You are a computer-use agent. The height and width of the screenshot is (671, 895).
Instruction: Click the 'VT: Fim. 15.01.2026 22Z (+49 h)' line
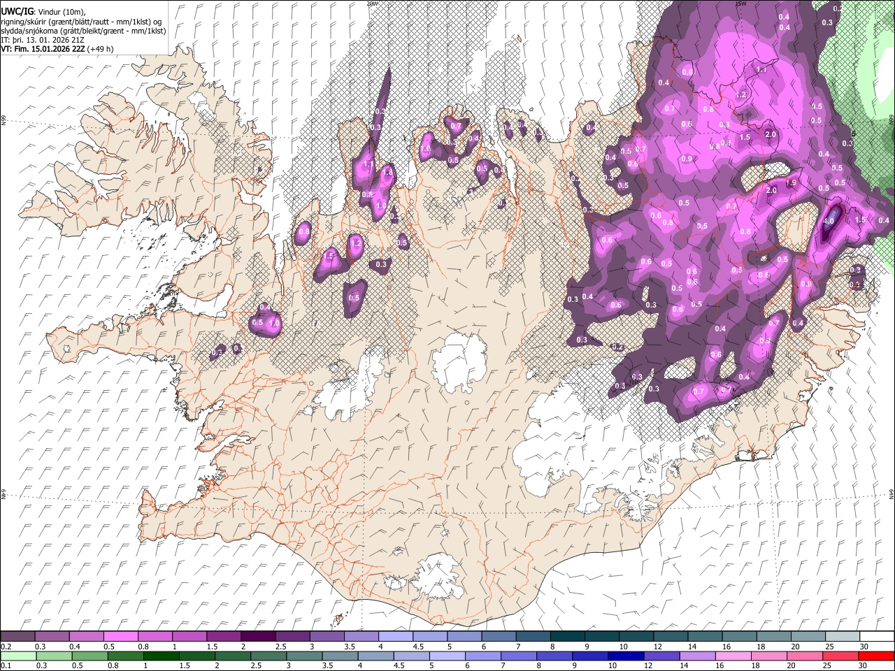(57, 49)
